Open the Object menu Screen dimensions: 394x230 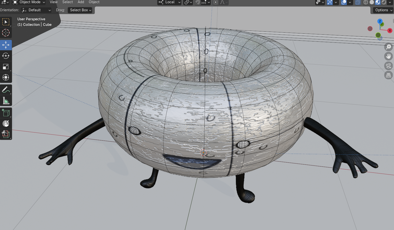tap(94, 2)
